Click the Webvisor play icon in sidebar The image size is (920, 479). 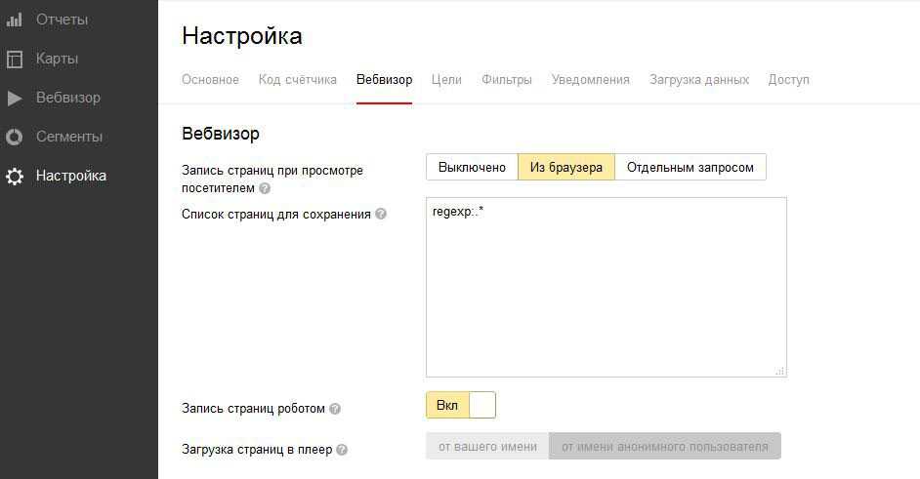point(15,98)
